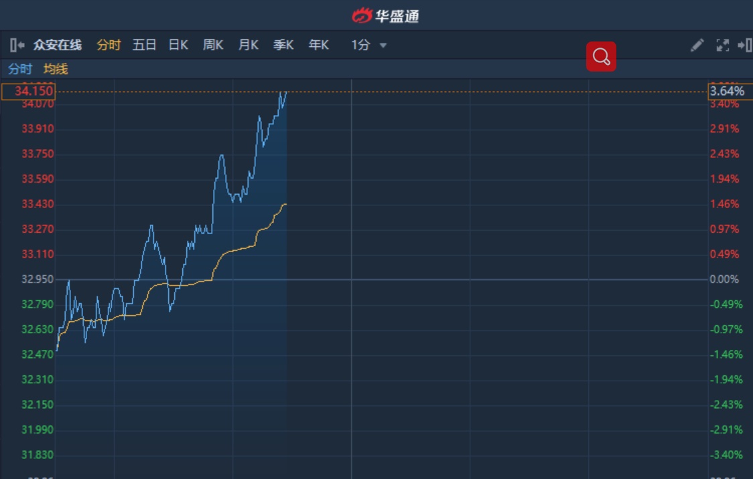Select the 周K chart tab
Viewport: 753px width, 479px height.
pos(213,45)
